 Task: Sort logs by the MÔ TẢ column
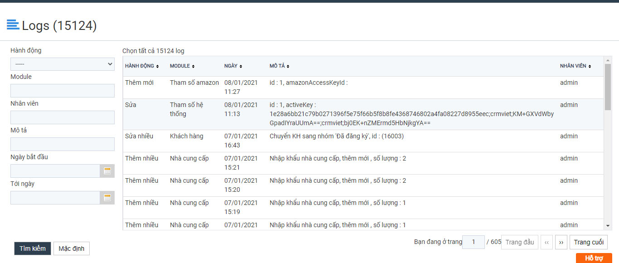coord(280,66)
